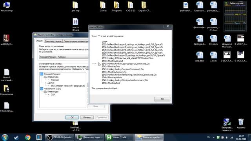Select Ink Correction tree entry
Image resolution: width=251 pixels, height=141 pixels.
click(68, 86)
